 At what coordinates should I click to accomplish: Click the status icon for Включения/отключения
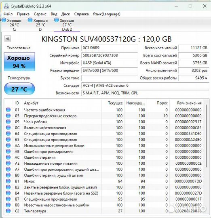[x=8, y=128]
